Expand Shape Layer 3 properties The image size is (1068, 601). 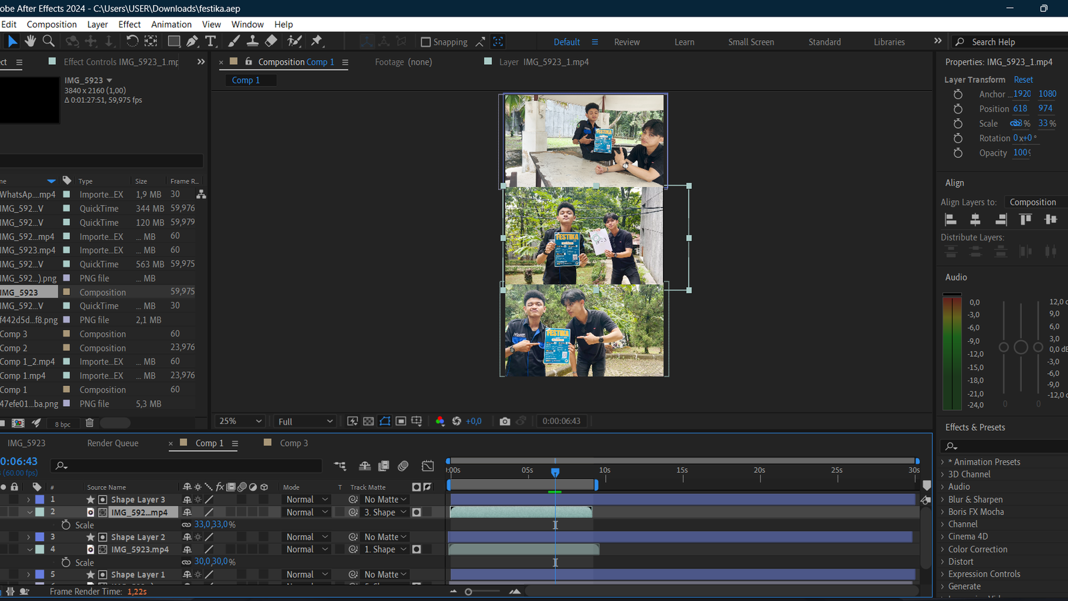[29, 499]
